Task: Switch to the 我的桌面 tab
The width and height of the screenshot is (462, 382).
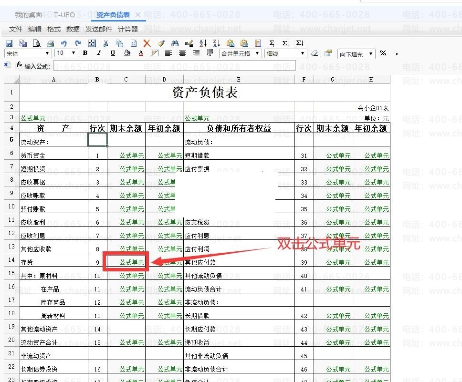Action: click(29, 15)
